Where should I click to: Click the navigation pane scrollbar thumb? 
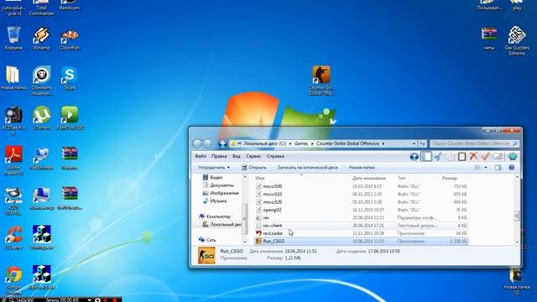tap(244, 218)
